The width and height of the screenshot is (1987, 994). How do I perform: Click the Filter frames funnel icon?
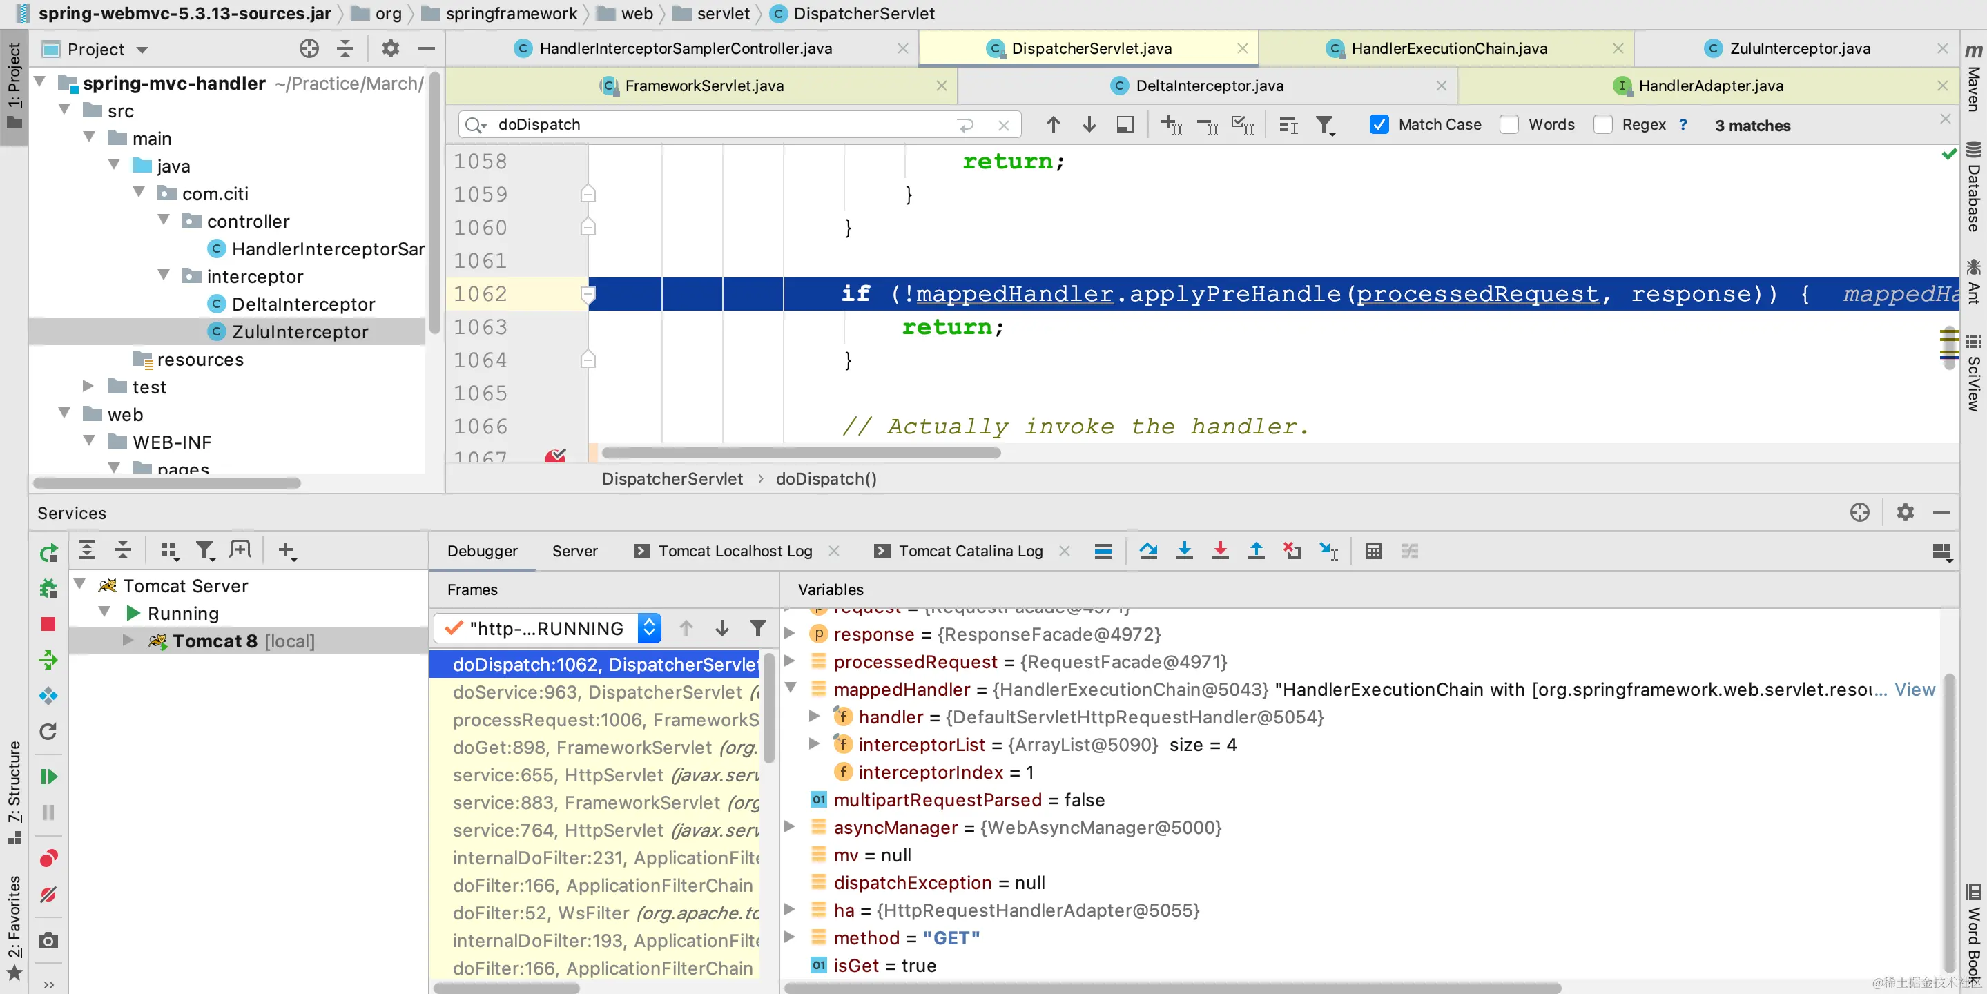(x=757, y=628)
